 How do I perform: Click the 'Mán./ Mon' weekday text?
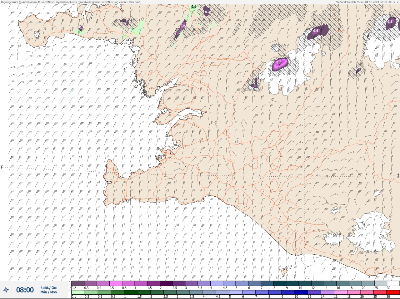coord(48,292)
